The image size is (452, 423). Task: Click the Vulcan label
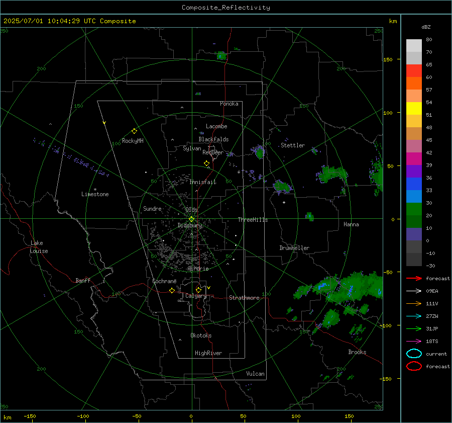tap(255, 374)
